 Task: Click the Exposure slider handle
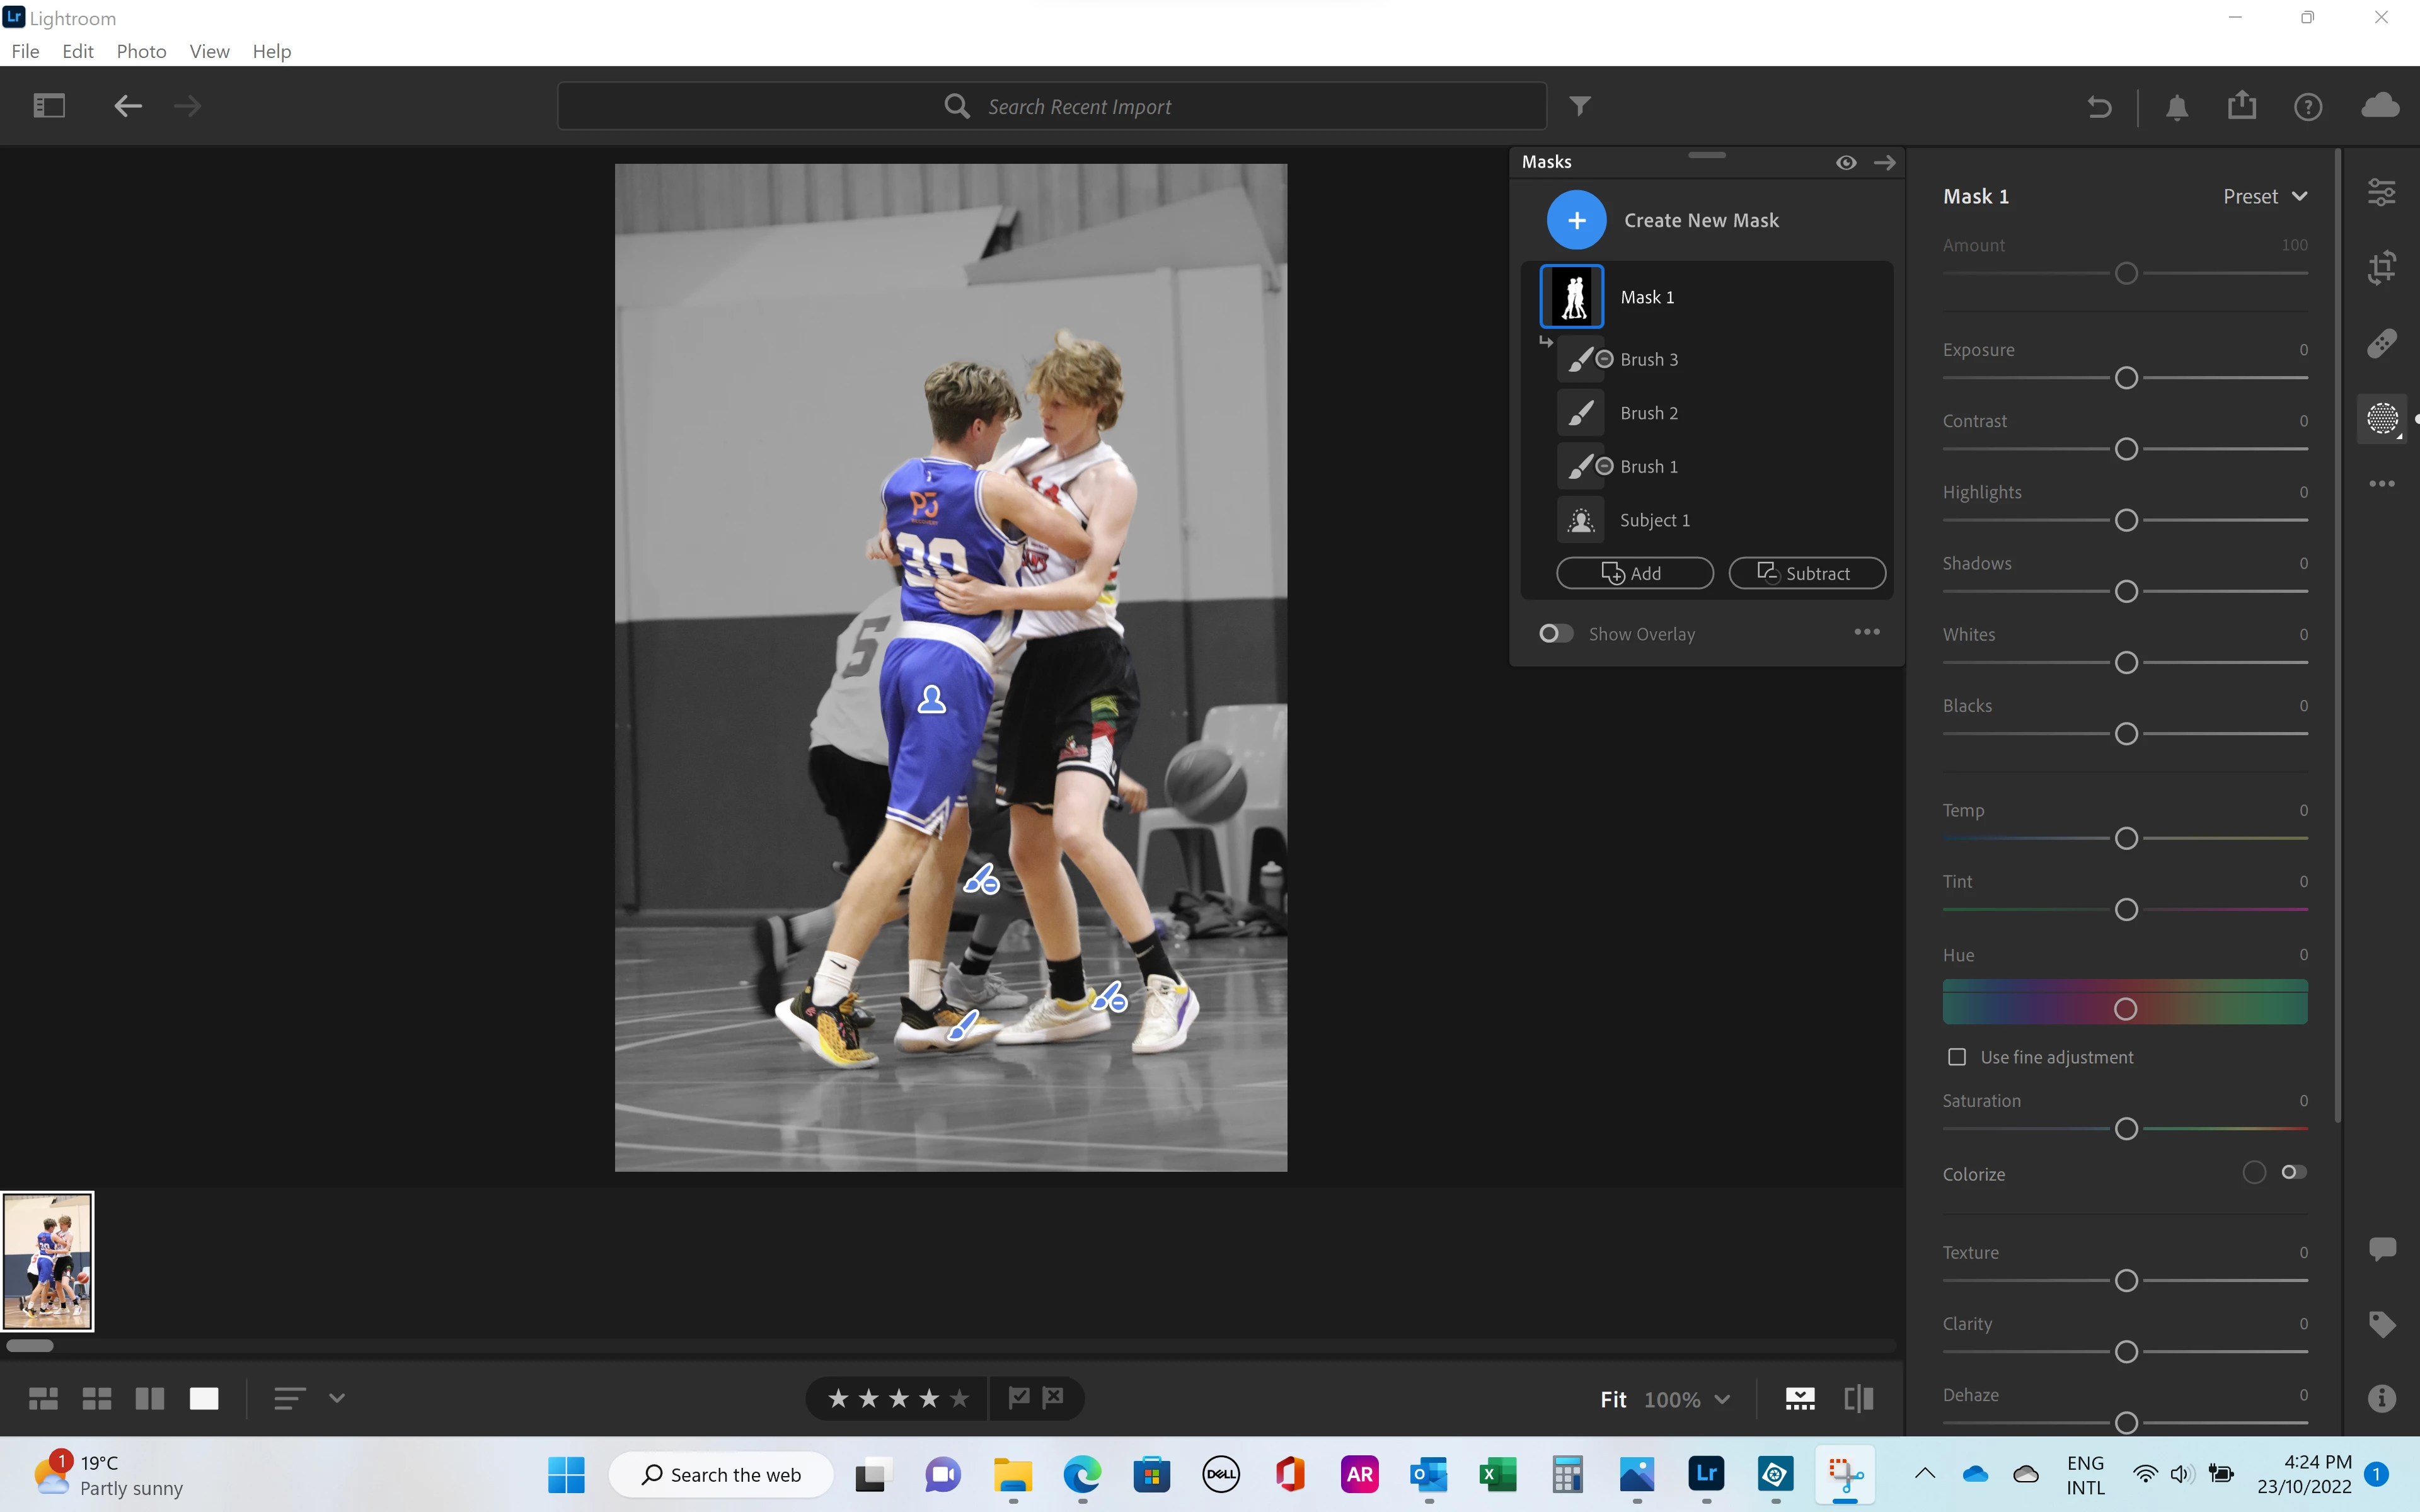(2126, 378)
